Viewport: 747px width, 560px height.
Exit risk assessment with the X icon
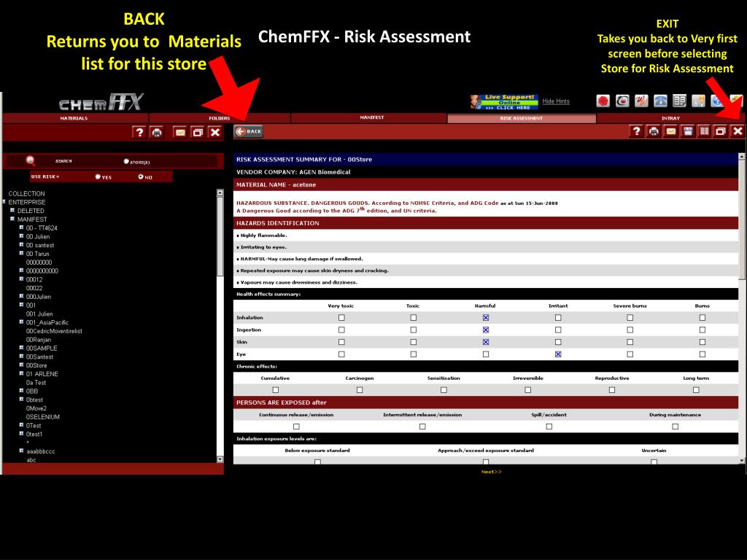[738, 131]
